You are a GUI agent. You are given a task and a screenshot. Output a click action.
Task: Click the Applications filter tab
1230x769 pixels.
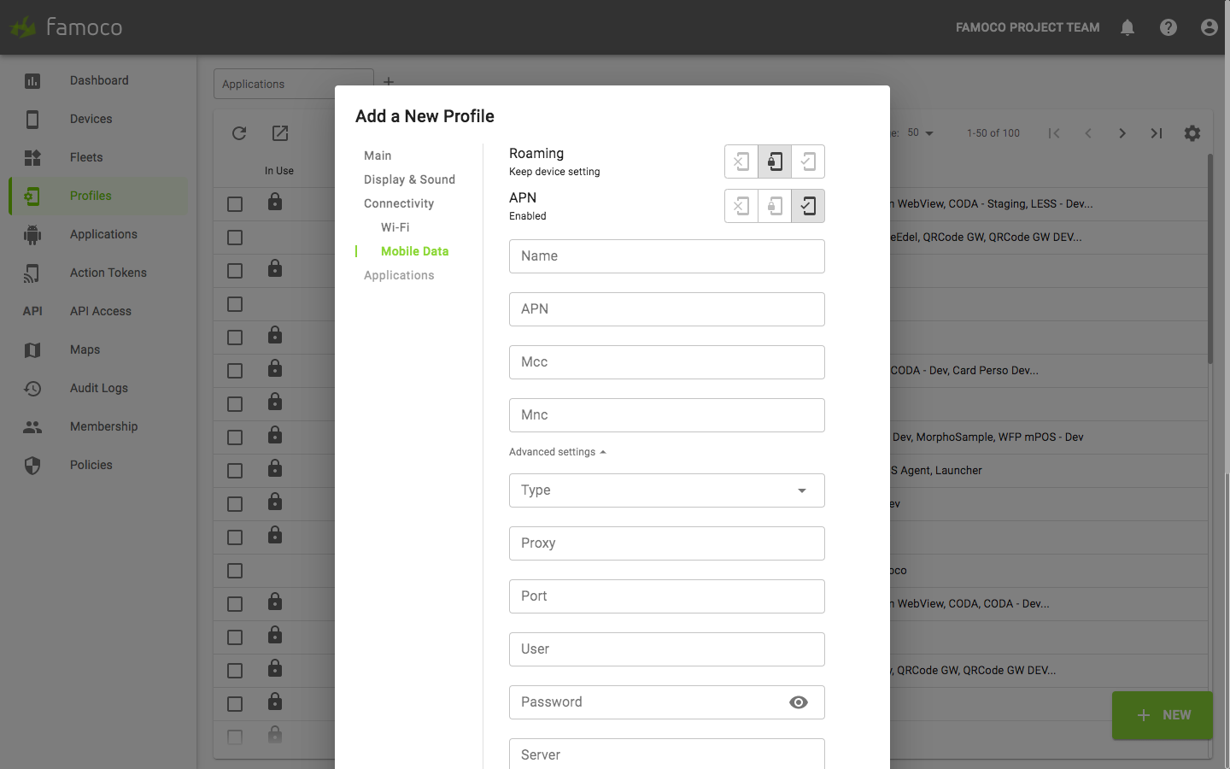coord(293,84)
